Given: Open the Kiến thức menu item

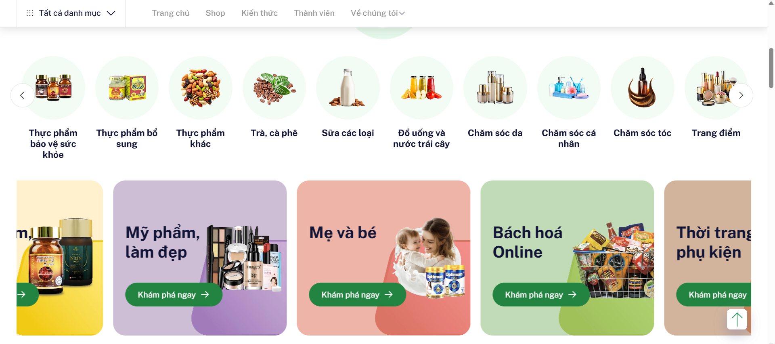Looking at the screenshot, I should 259,13.
